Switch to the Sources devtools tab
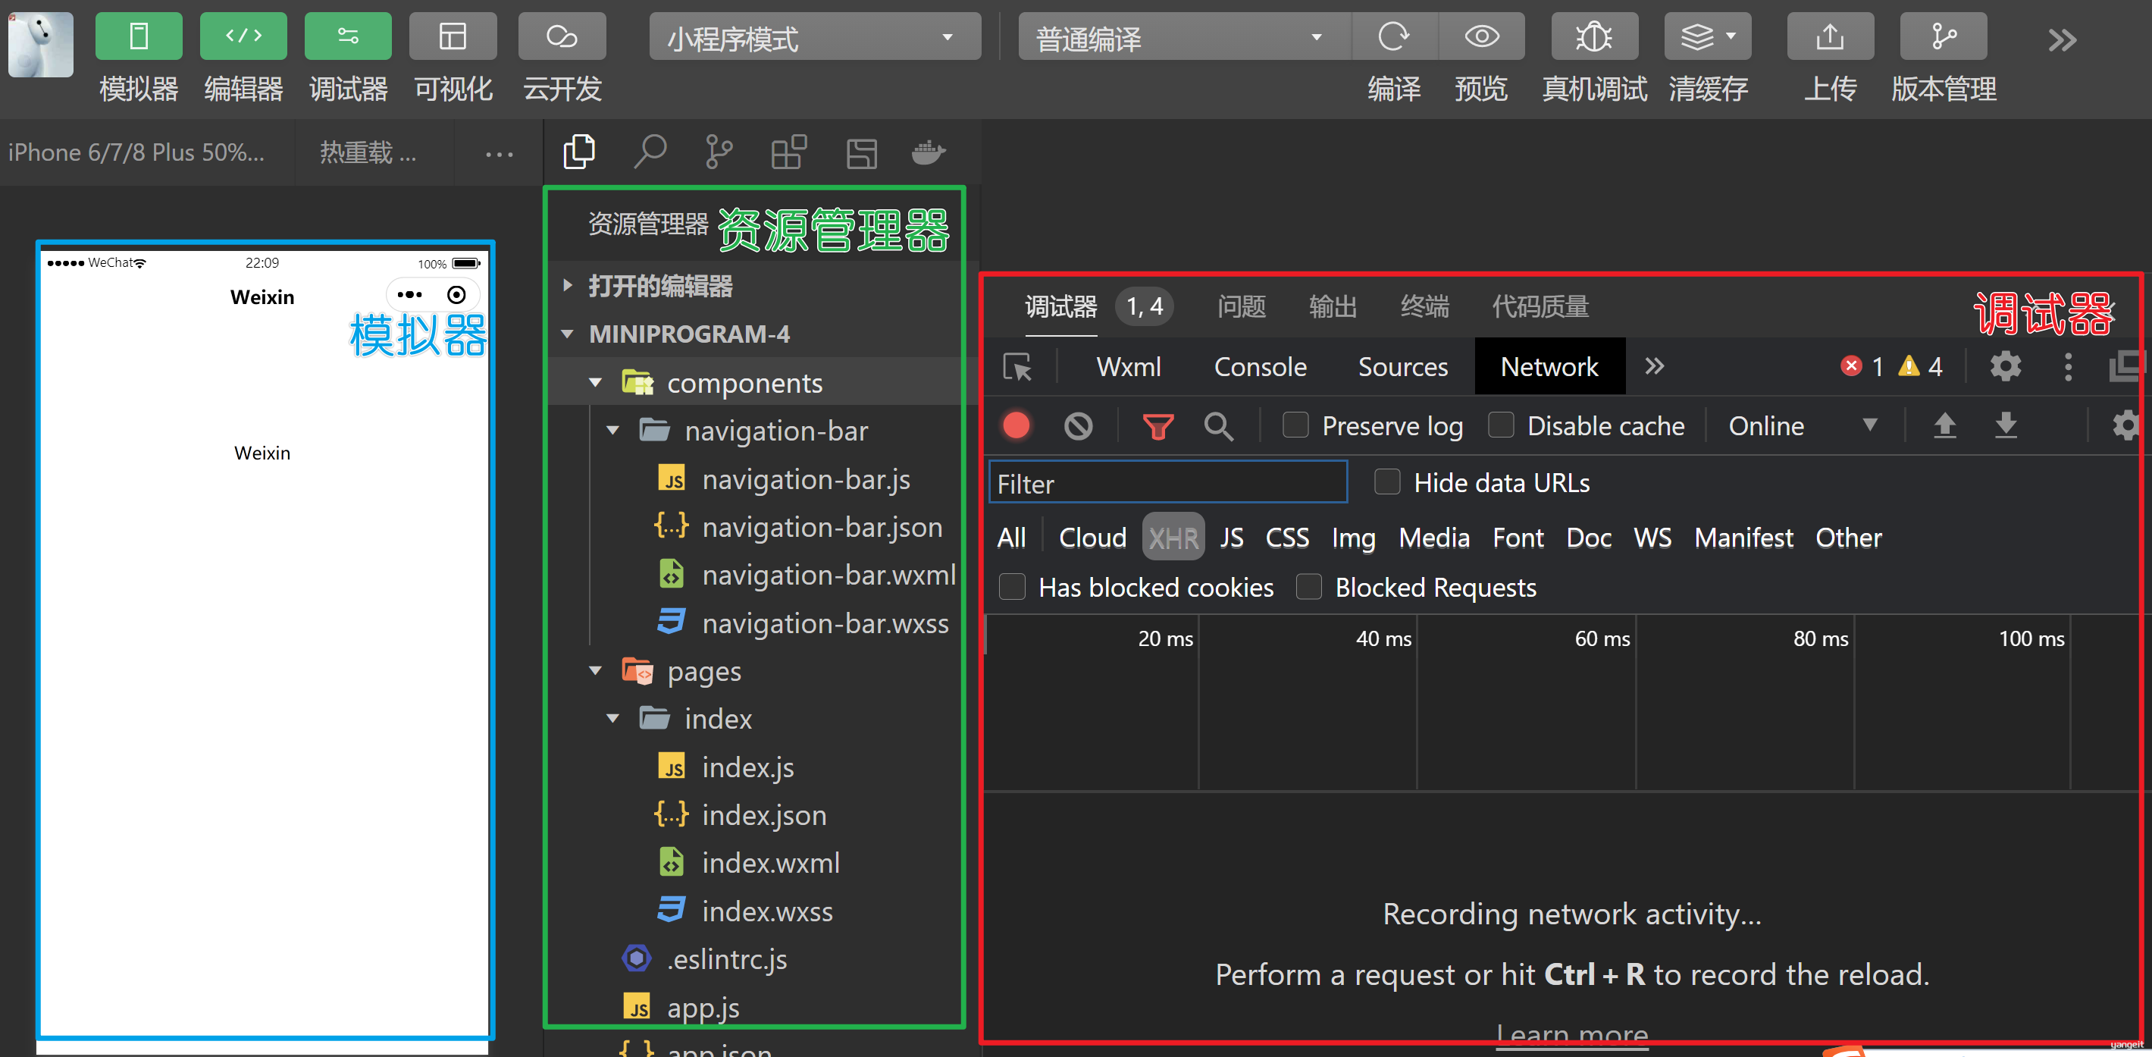The image size is (2152, 1057). click(1402, 367)
